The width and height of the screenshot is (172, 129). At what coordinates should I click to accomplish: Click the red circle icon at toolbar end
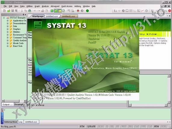pyautogui.click(x=170, y=11)
